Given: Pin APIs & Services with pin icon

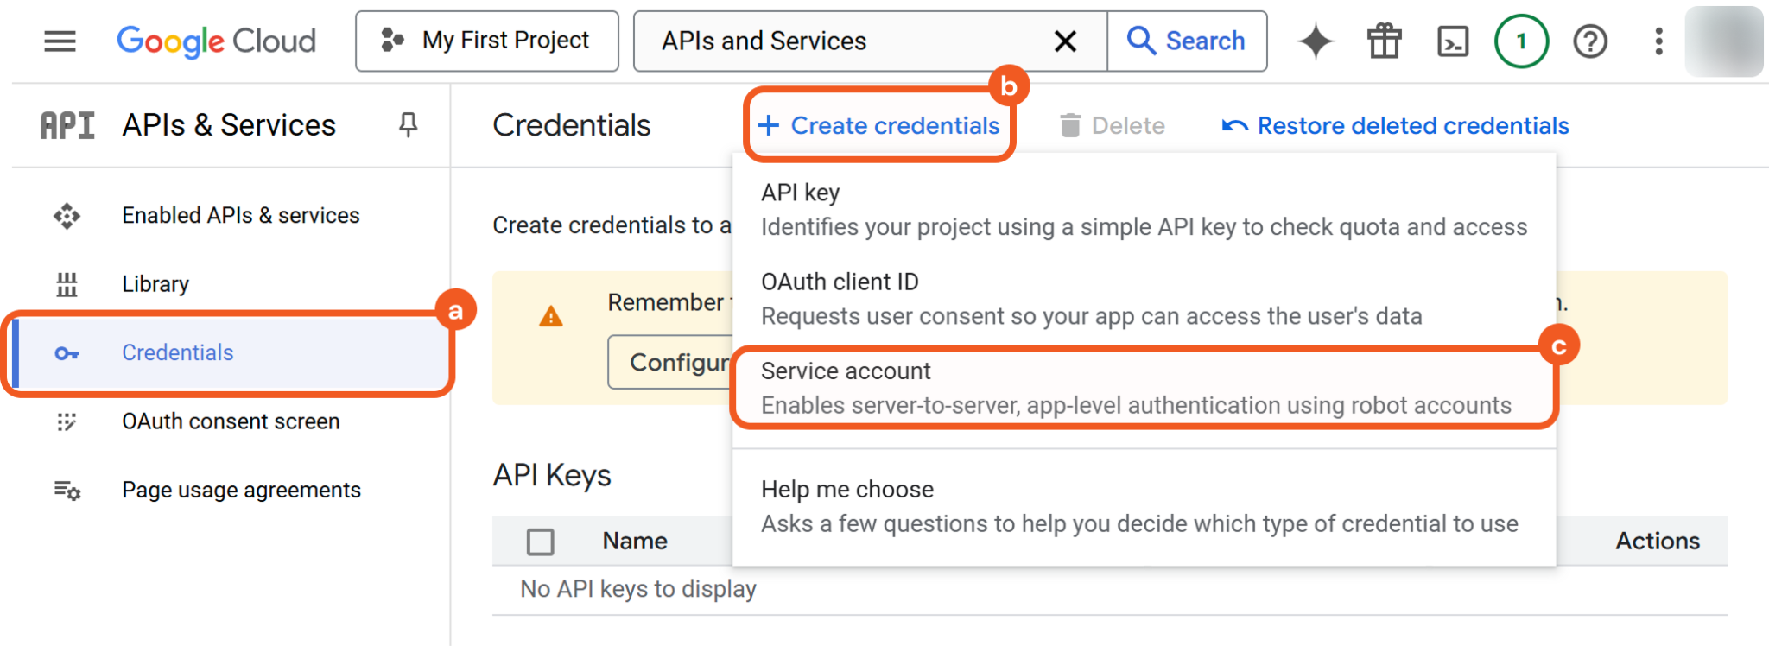Looking at the screenshot, I should (408, 125).
